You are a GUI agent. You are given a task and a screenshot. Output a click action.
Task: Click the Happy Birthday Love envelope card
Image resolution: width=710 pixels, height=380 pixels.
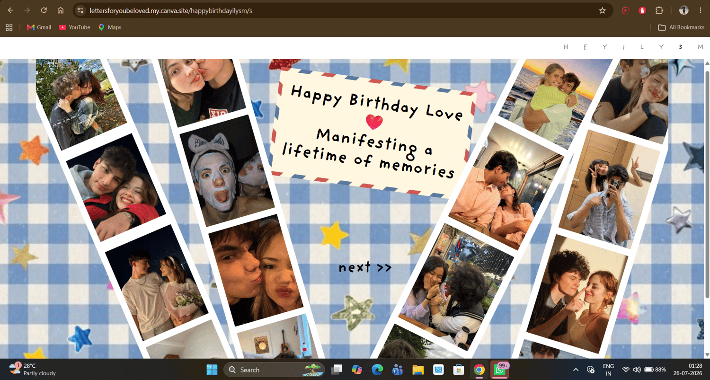[373, 133]
